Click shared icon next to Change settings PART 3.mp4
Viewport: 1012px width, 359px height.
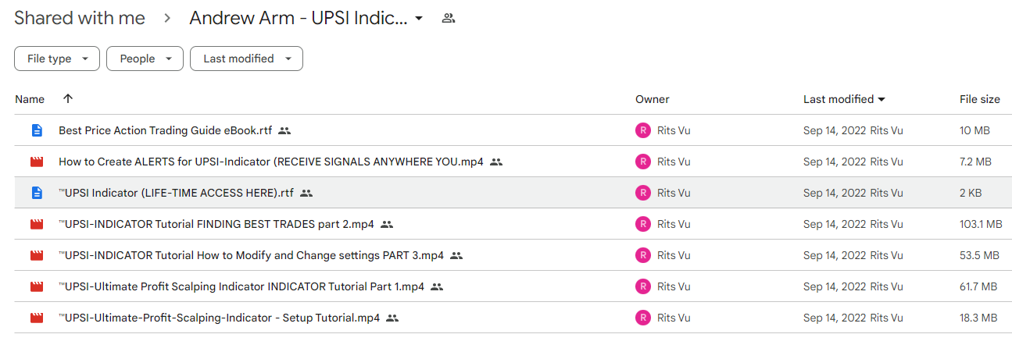[456, 256]
